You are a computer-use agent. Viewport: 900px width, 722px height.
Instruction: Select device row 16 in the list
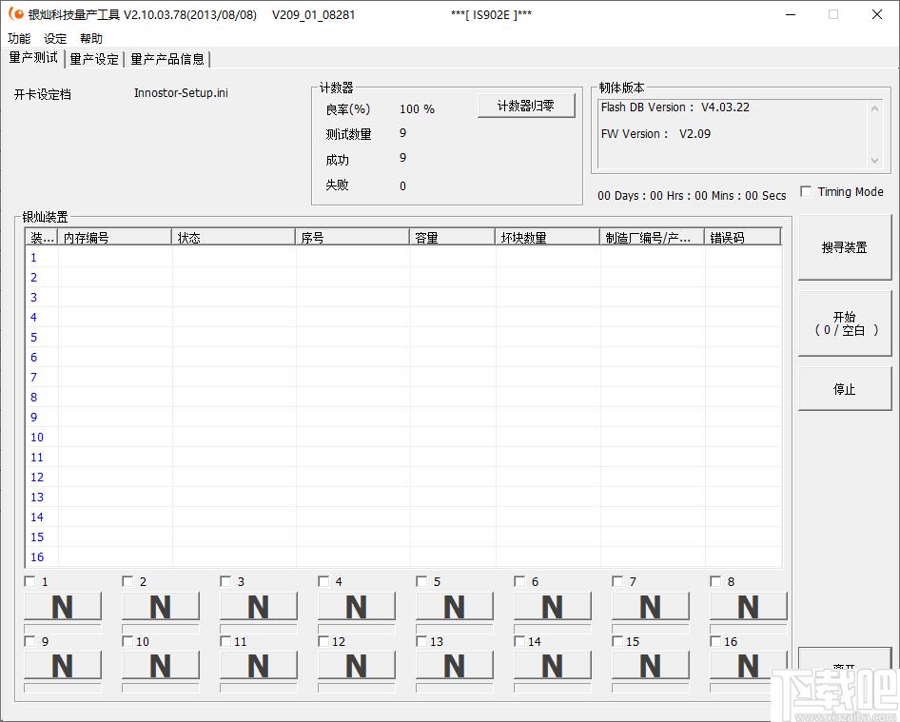click(403, 556)
